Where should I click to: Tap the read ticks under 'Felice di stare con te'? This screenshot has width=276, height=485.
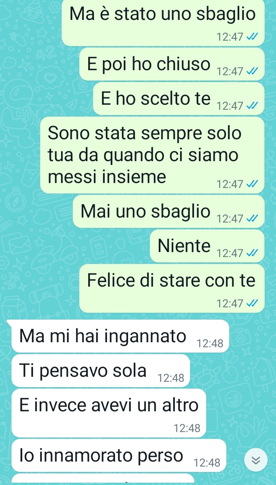point(252,304)
